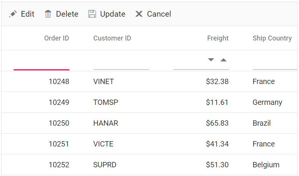
Task: Focus the Order ID edit field
Action: pos(41,62)
